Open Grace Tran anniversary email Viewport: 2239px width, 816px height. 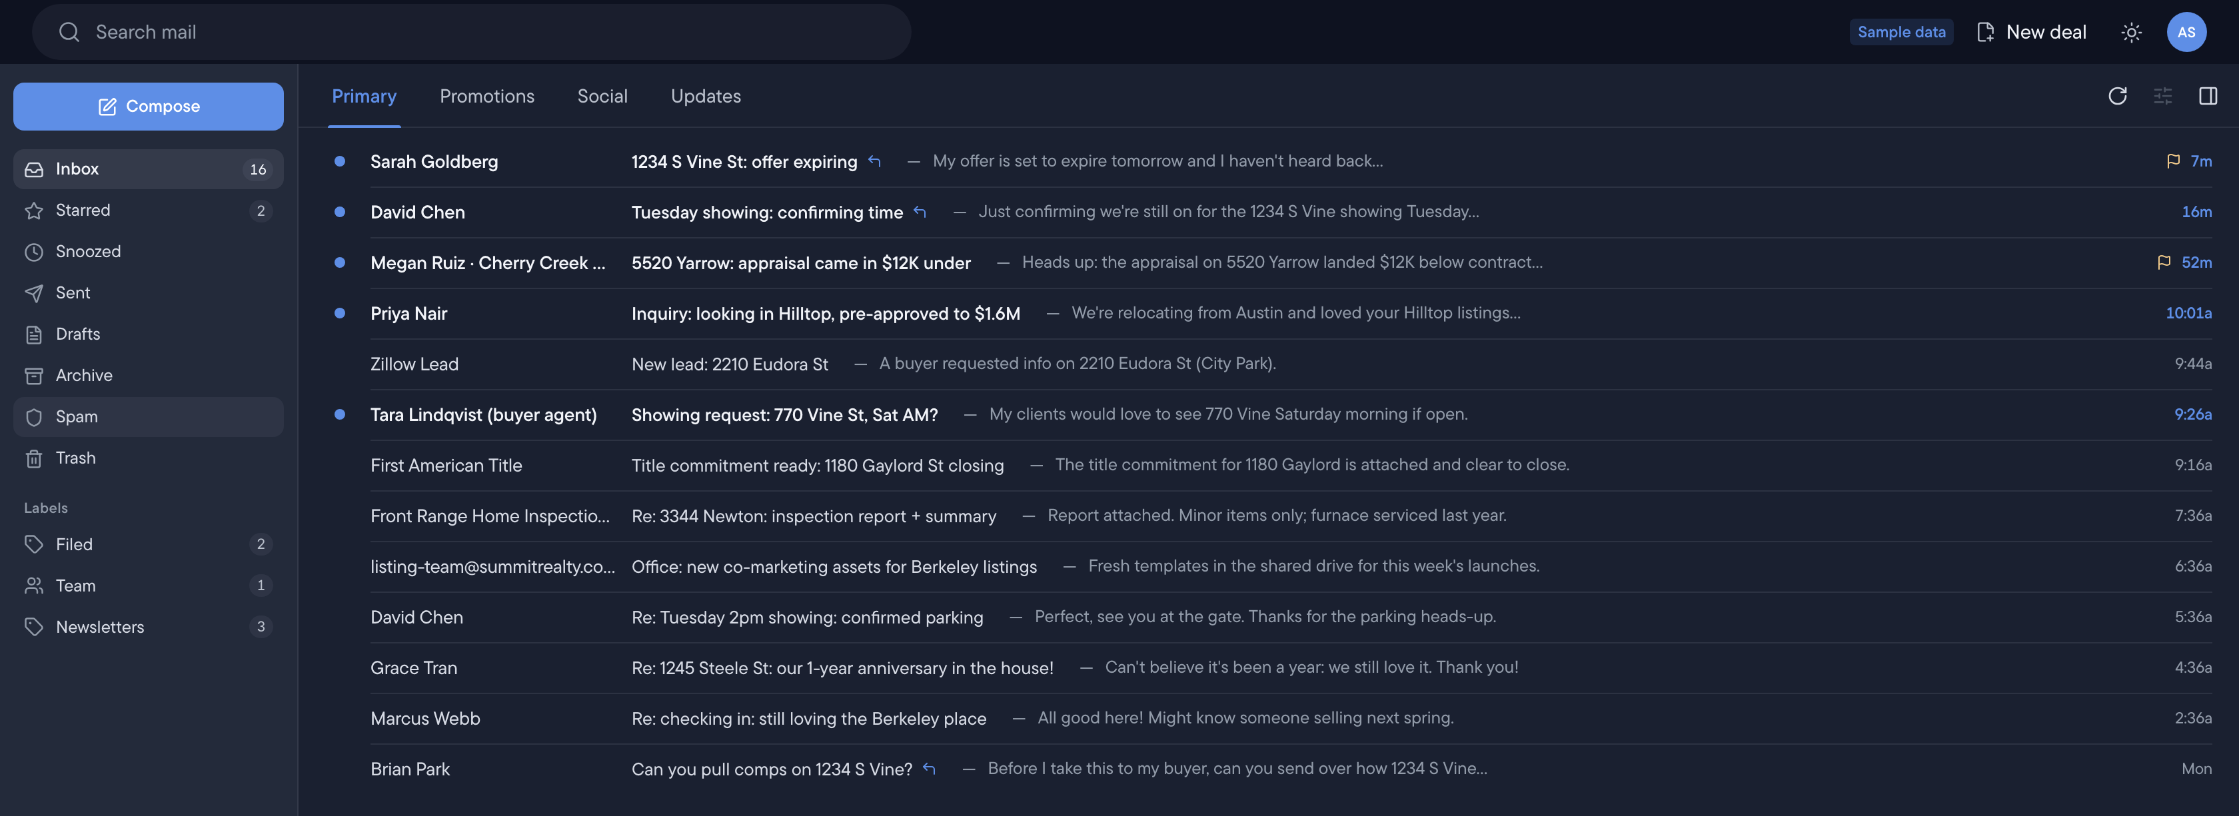point(1269,667)
